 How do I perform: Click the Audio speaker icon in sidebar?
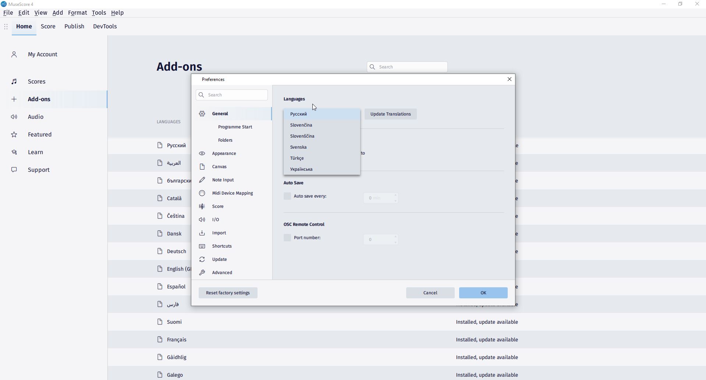14,117
